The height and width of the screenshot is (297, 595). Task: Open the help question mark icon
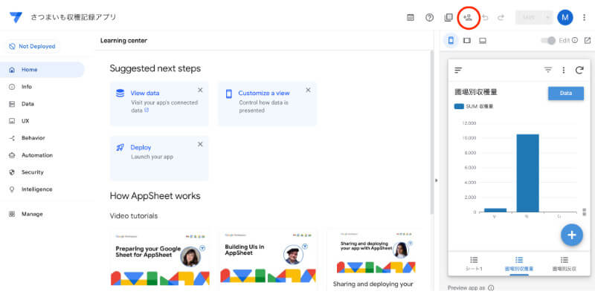[x=429, y=18]
